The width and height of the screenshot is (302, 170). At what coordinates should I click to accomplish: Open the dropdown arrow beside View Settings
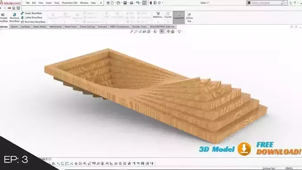tap(182, 31)
